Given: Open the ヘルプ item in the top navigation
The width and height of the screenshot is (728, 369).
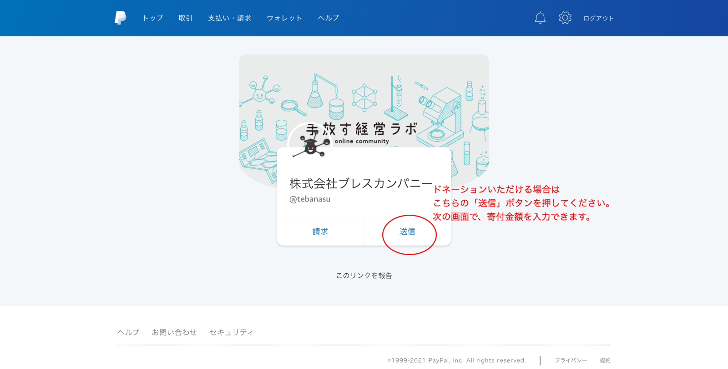Looking at the screenshot, I should tap(329, 18).
